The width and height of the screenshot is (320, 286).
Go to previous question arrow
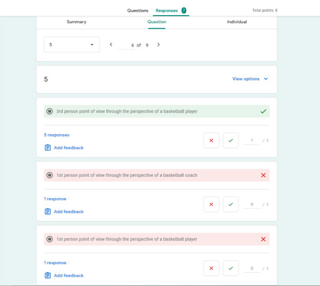pyautogui.click(x=111, y=44)
